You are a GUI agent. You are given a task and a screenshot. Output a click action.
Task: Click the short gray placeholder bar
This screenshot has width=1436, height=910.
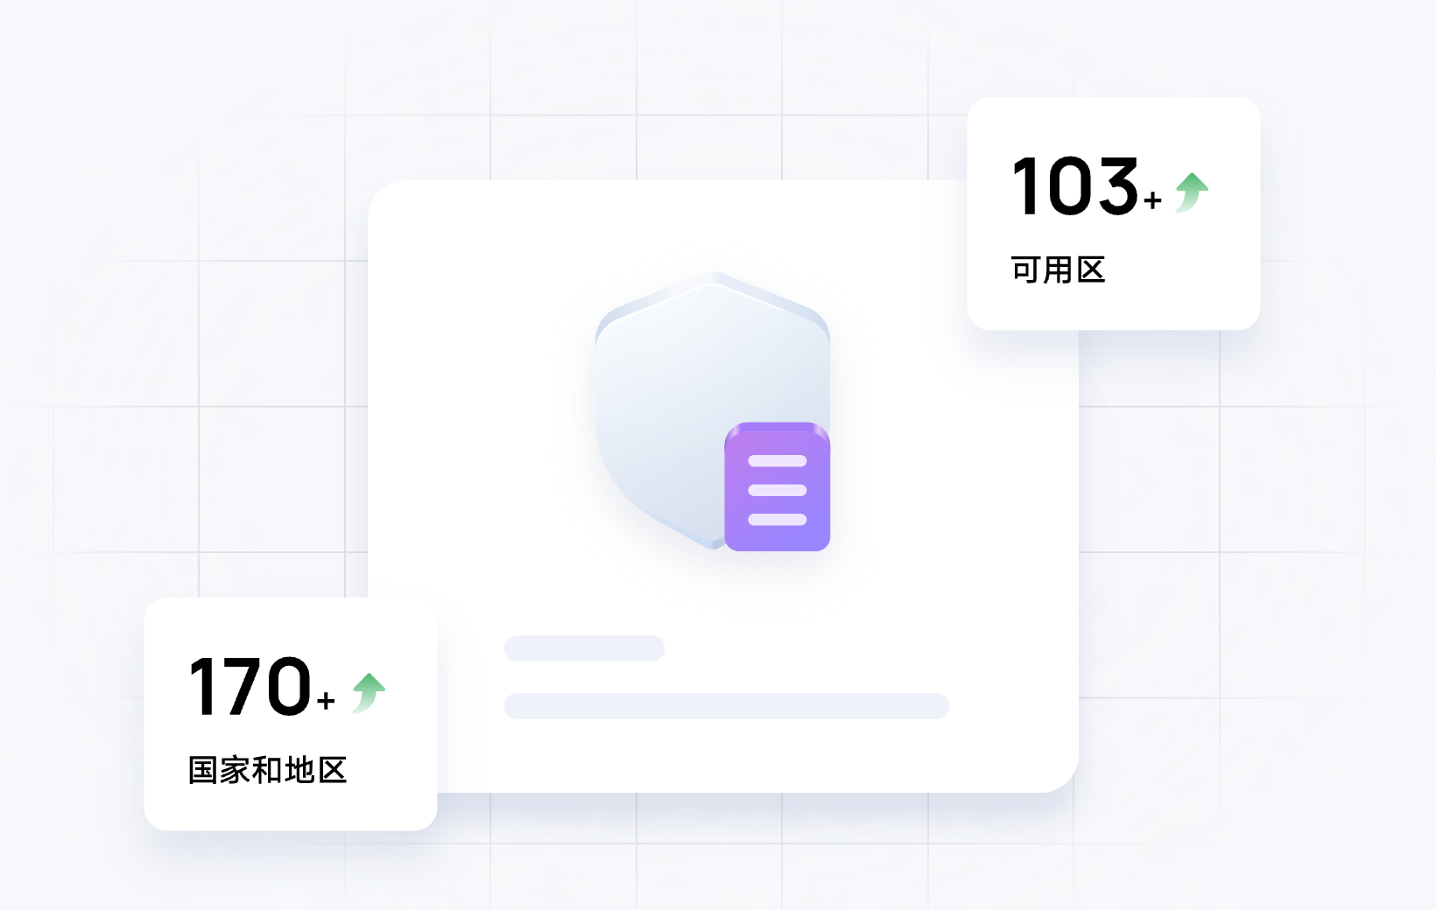pos(584,648)
